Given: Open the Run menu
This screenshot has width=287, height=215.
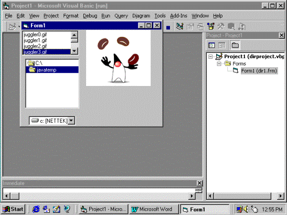Looking at the screenshot, I should click(x=105, y=16).
